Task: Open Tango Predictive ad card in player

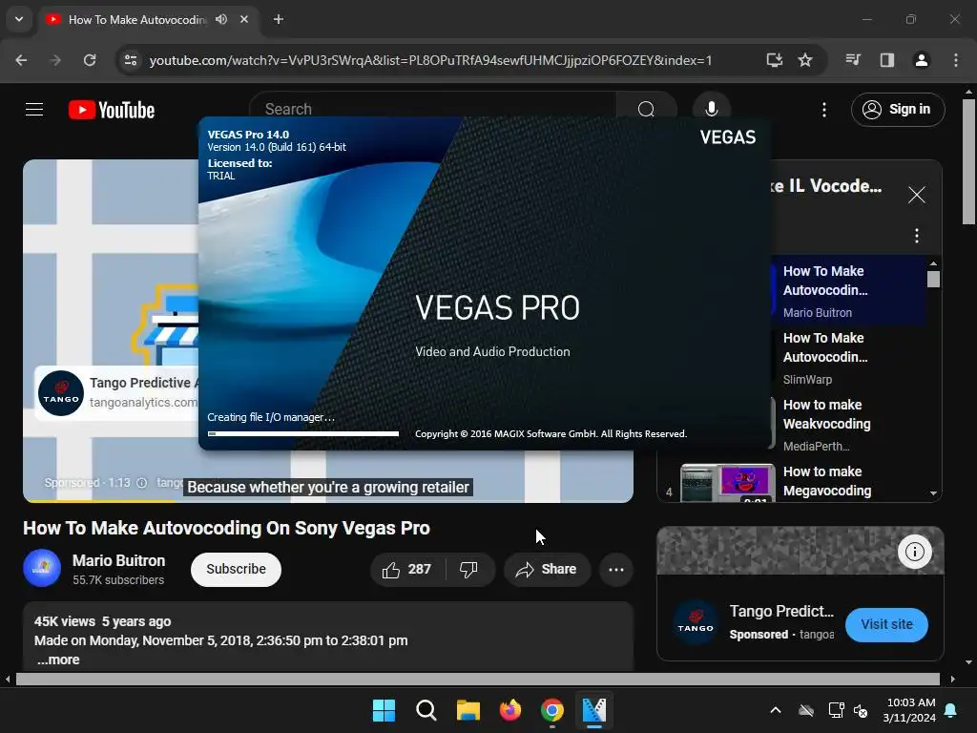Action: point(117,393)
